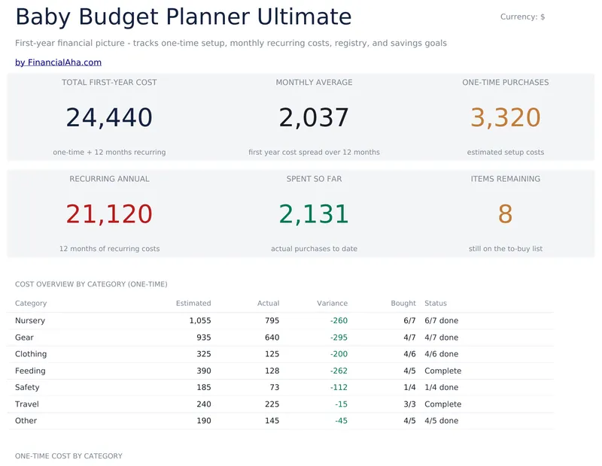Click the 21,120 recurring annual value
The height and width of the screenshot is (466, 602).
109,214
